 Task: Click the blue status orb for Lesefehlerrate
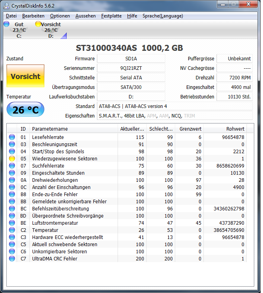click(12, 137)
